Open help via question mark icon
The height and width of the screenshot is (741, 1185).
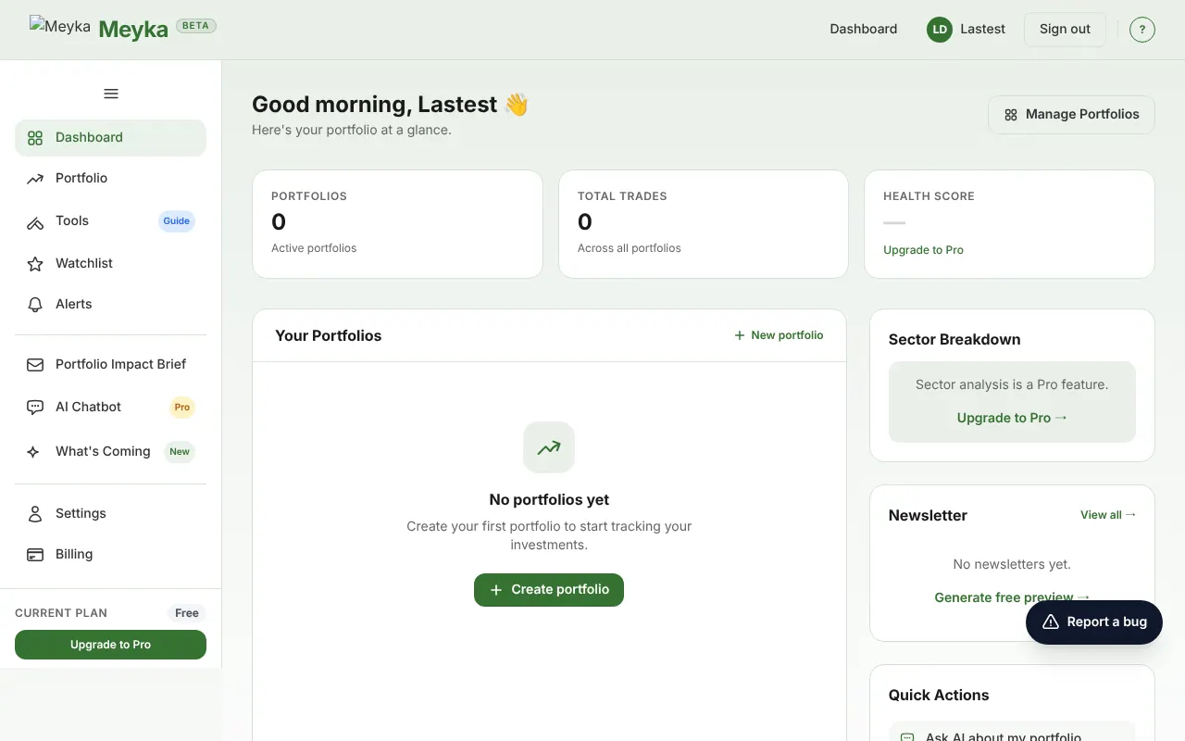point(1142,30)
